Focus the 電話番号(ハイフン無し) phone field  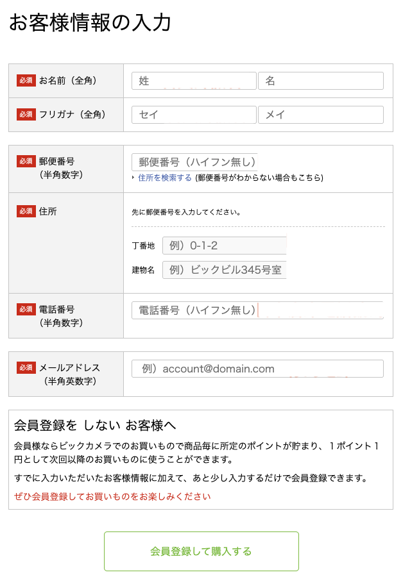click(257, 310)
